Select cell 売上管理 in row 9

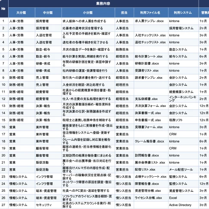[48, 78]
